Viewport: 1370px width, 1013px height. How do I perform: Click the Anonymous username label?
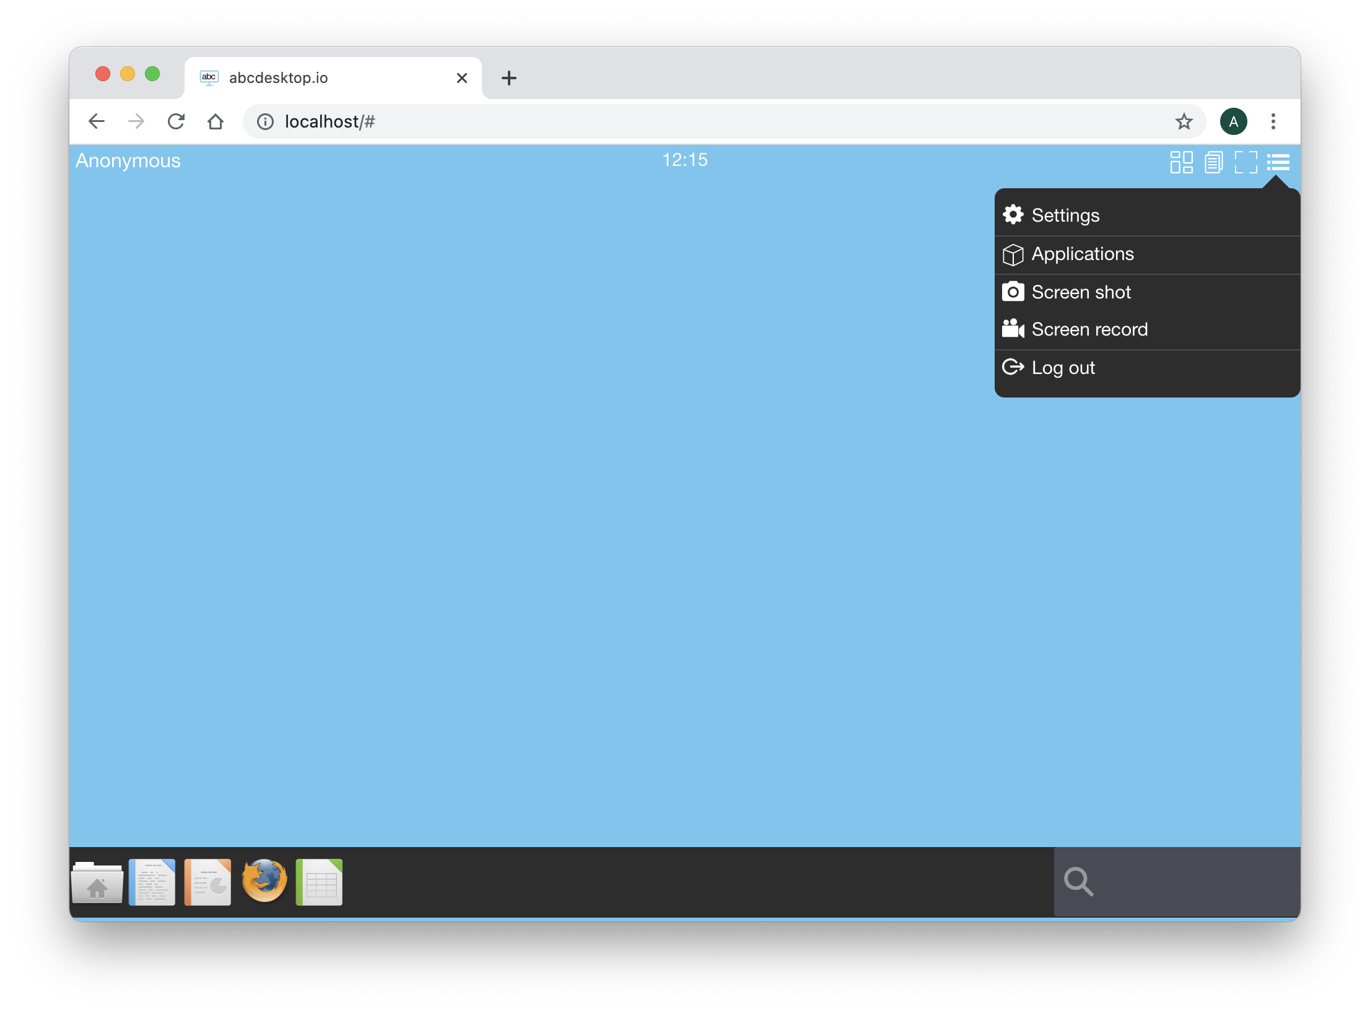coord(127,160)
